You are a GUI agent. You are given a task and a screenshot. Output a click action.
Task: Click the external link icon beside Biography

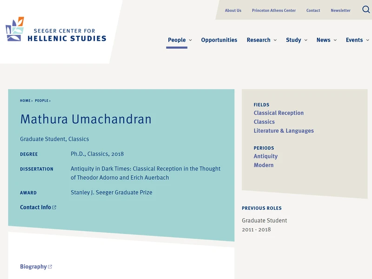[x=50, y=266]
